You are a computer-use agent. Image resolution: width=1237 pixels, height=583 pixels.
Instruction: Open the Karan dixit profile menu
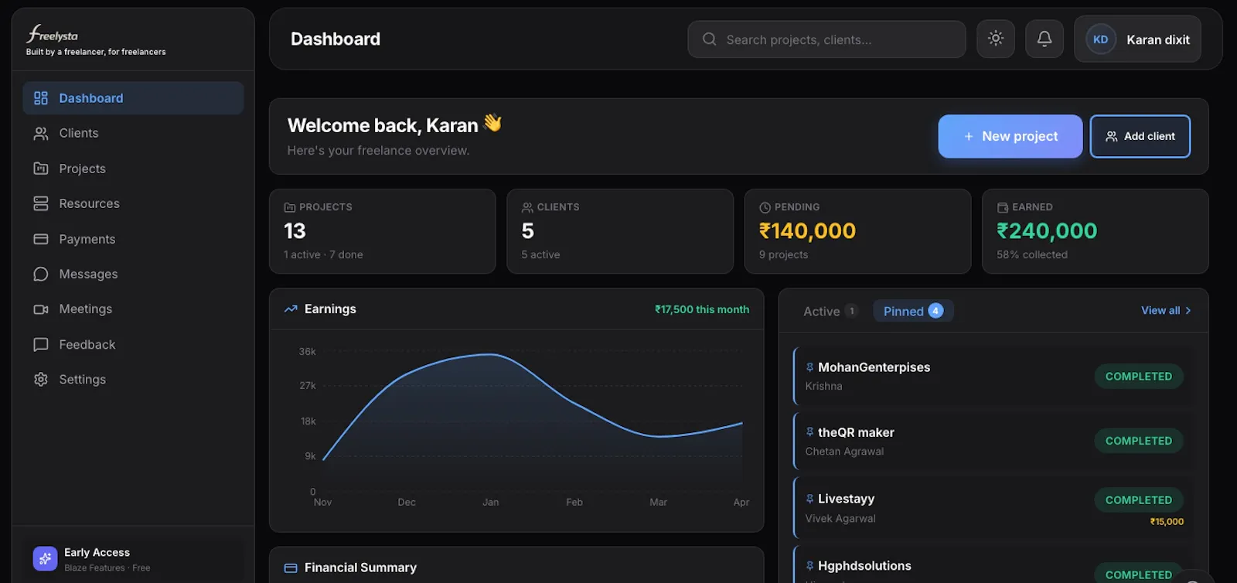pyautogui.click(x=1137, y=39)
